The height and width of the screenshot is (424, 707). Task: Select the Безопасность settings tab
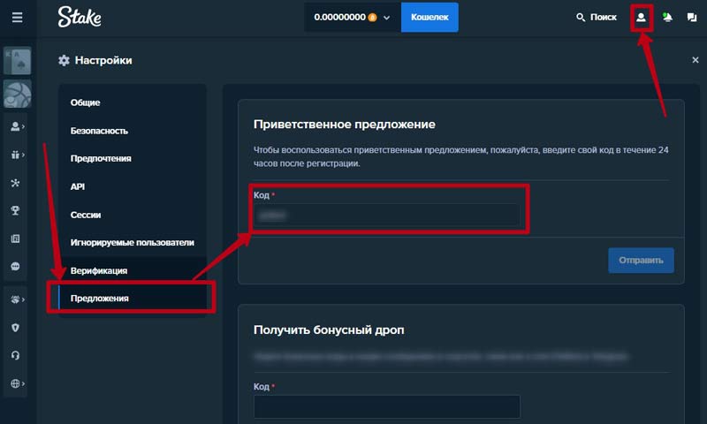pos(133,131)
